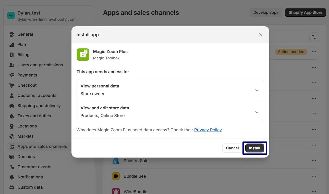Click Develop apps button
Viewport: 329px width, 194px height.
tap(266, 12)
